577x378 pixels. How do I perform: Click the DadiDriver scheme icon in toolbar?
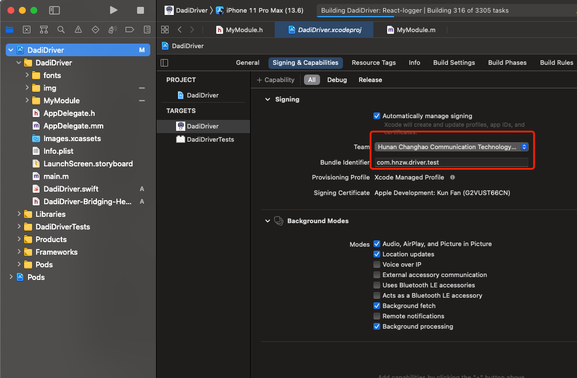[x=169, y=10]
